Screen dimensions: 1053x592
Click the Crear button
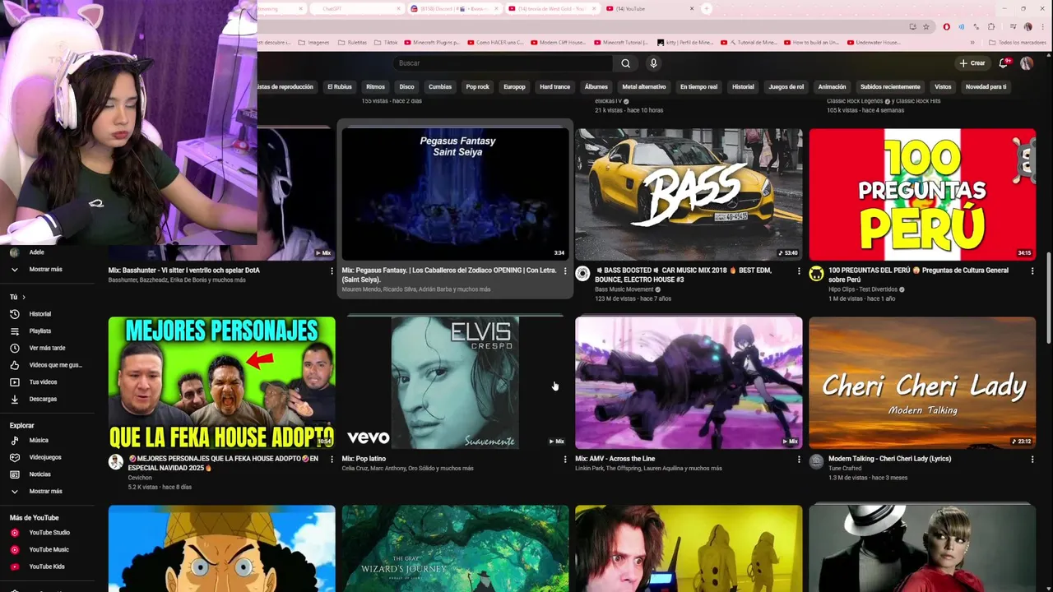[972, 63]
